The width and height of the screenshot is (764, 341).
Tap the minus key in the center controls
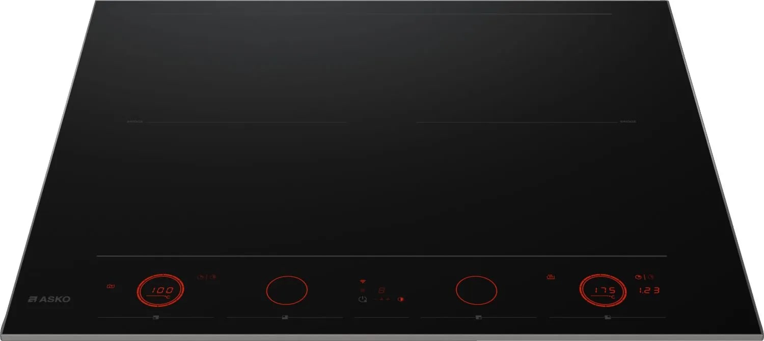pyautogui.click(x=375, y=299)
